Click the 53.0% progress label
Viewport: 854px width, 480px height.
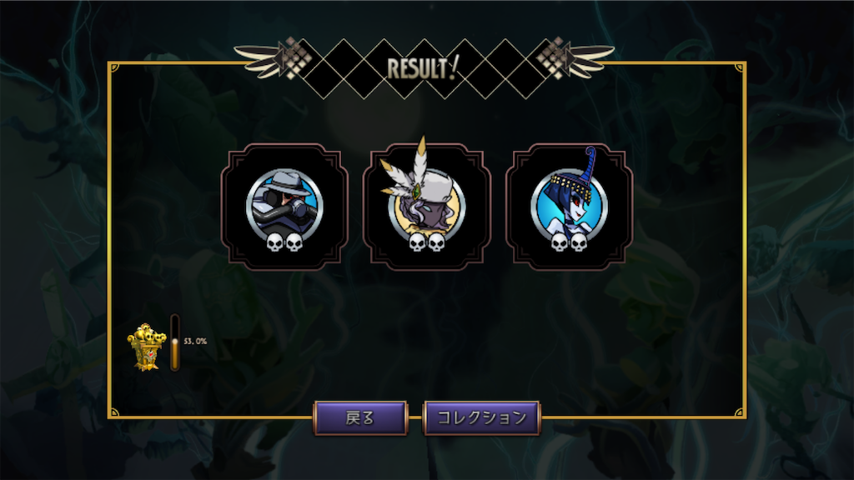[x=195, y=341]
